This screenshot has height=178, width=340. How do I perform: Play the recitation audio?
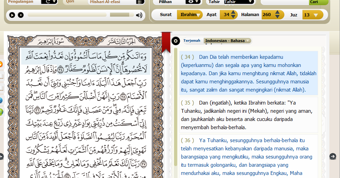pyautogui.click(x=12, y=15)
